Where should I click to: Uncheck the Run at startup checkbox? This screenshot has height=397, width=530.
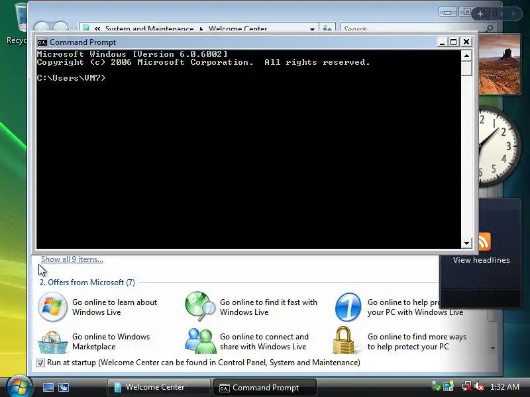(x=40, y=363)
